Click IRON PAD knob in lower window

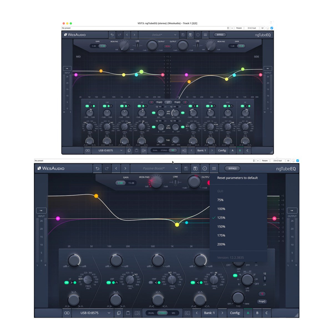coord(156,182)
